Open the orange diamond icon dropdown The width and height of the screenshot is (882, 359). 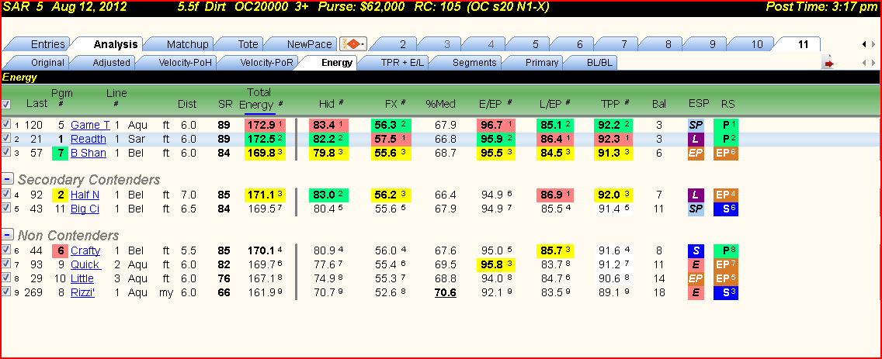tap(353, 44)
